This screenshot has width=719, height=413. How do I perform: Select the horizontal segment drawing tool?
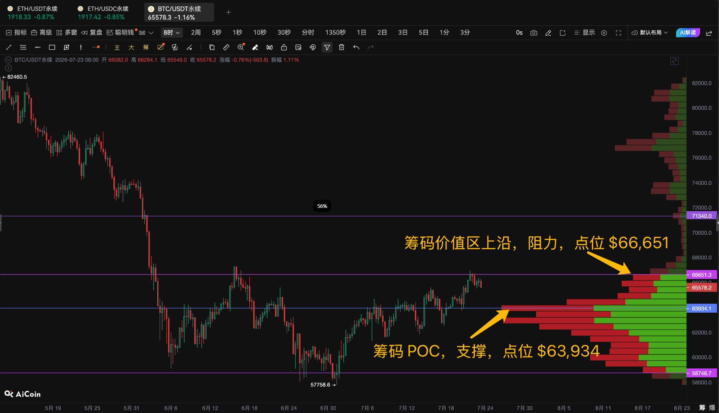(38, 47)
